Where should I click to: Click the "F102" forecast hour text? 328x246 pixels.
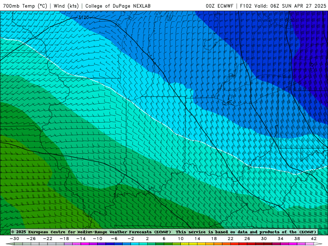pos(246,6)
